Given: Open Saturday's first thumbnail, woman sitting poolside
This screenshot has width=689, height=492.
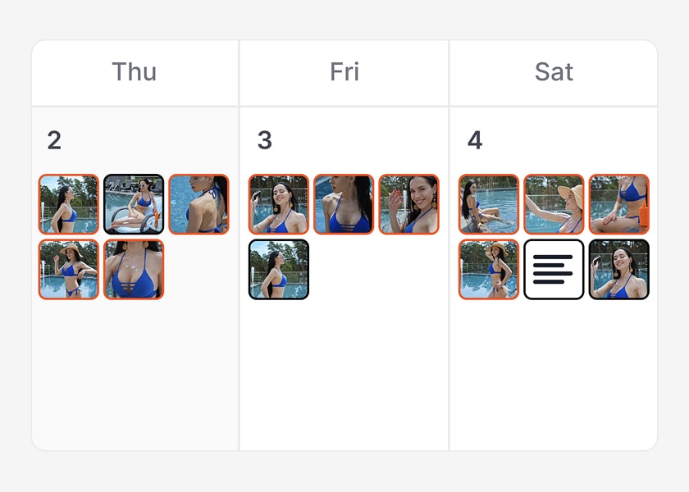Looking at the screenshot, I should coord(489,204).
